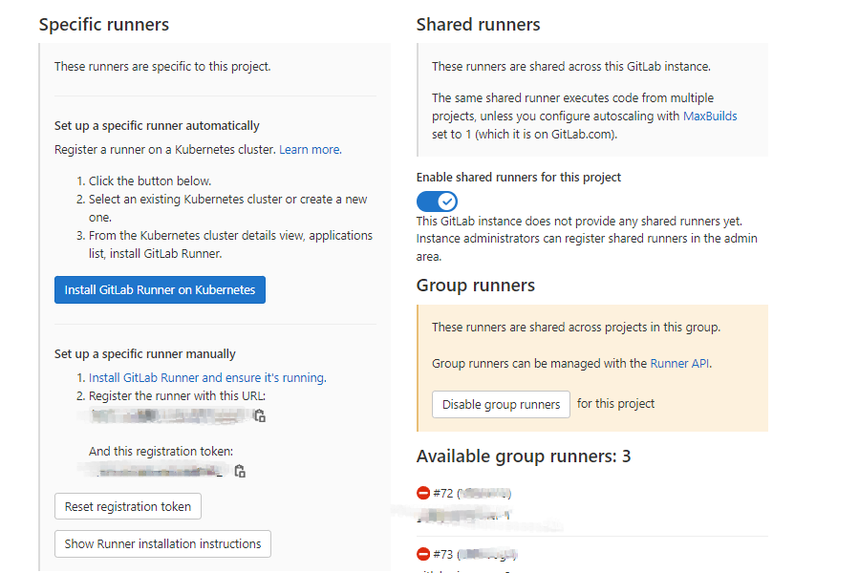Viewport: 859px width, 573px height.
Task: Select runner #72 label
Action: 443,493
